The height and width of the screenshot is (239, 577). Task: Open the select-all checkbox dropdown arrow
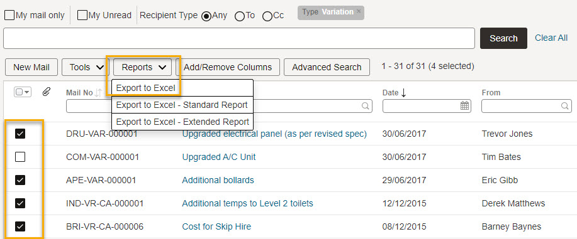coord(27,92)
